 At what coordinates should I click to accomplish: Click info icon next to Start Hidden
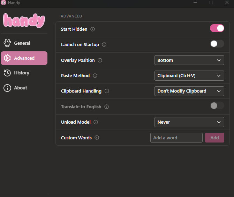click(x=92, y=29)
